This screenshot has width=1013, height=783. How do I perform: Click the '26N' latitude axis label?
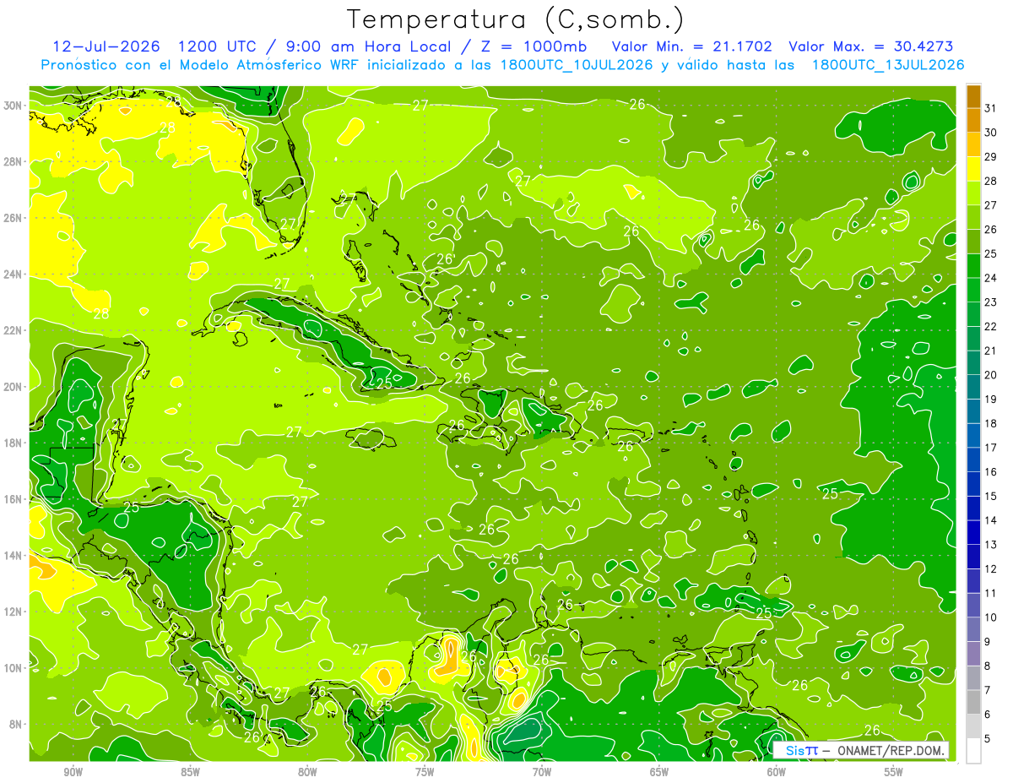[x=14, y=218]
